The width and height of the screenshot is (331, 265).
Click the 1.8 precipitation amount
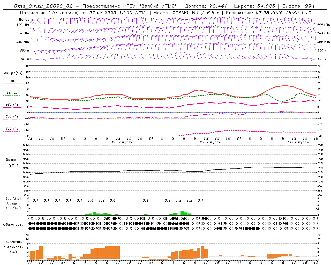[x=178, y=200]
